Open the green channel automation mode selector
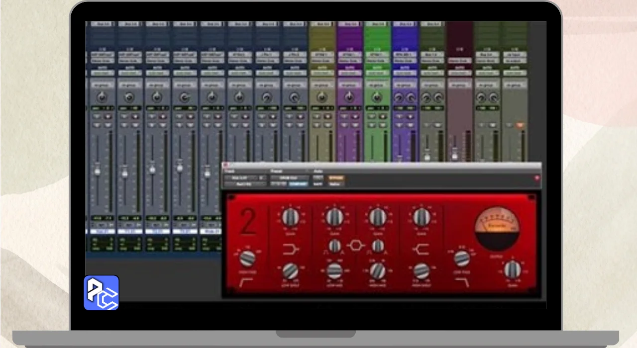The width and height of the screenshot is (637, 348). (x=378, y=73)
